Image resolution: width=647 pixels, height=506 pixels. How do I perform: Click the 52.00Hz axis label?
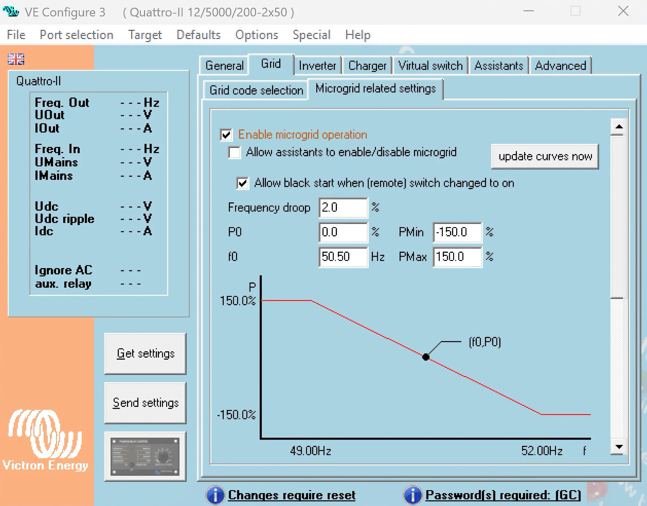click(542, 451)
